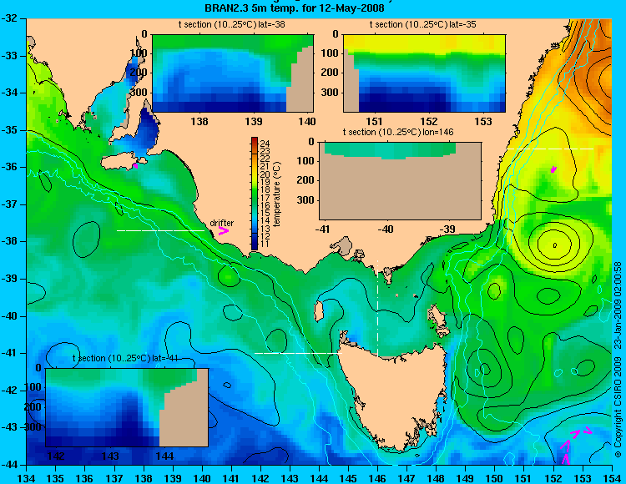The height and width of the screenshot is (484, 626).
Task: Click the '-32' latitude label on the left axis
Action: click(9, 18)
